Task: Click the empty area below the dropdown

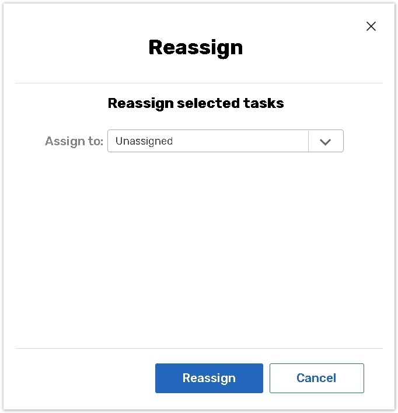Action: pos(198,245)
